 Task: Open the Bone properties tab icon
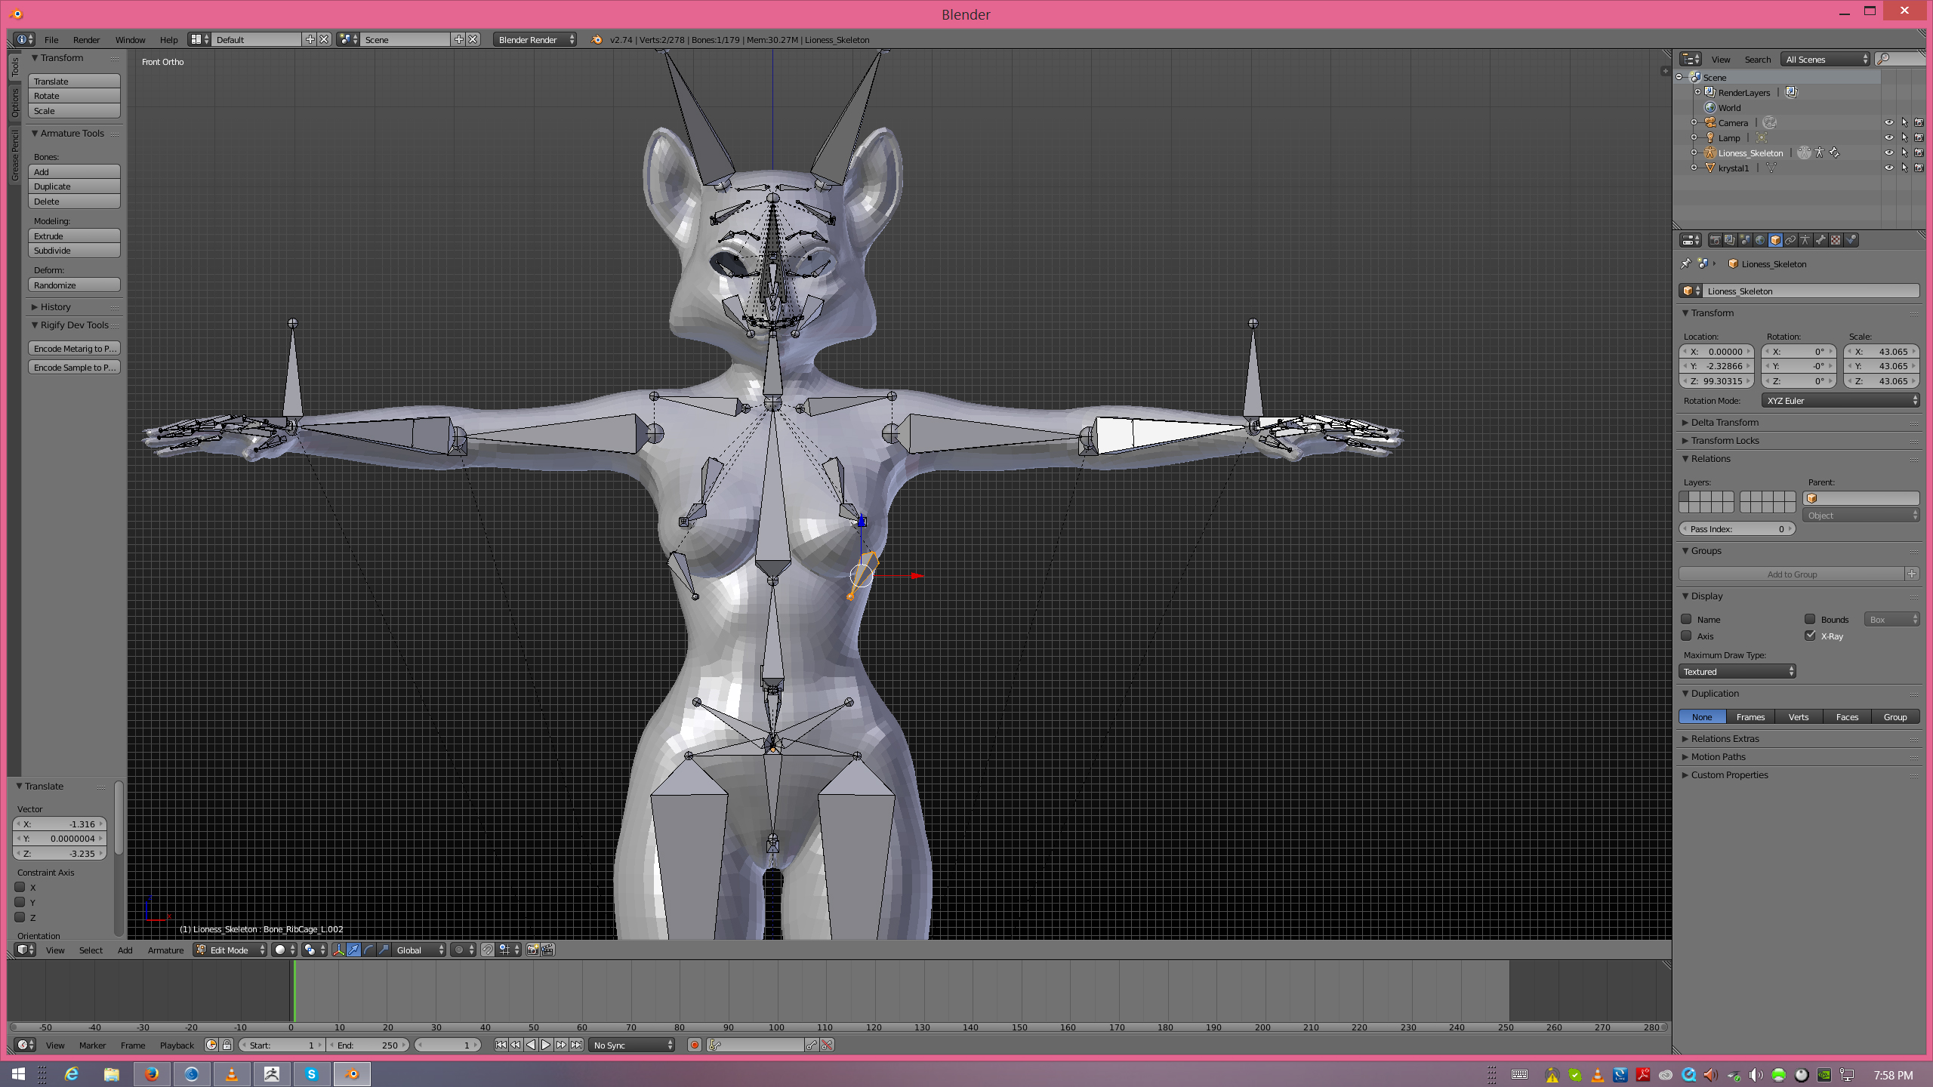1820,240
